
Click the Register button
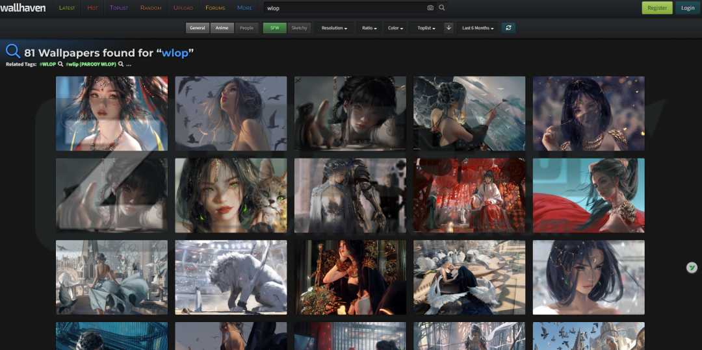coord(657,8)
